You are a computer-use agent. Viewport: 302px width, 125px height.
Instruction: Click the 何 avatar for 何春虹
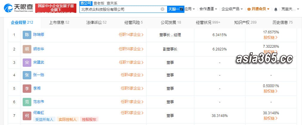point(27,116)
